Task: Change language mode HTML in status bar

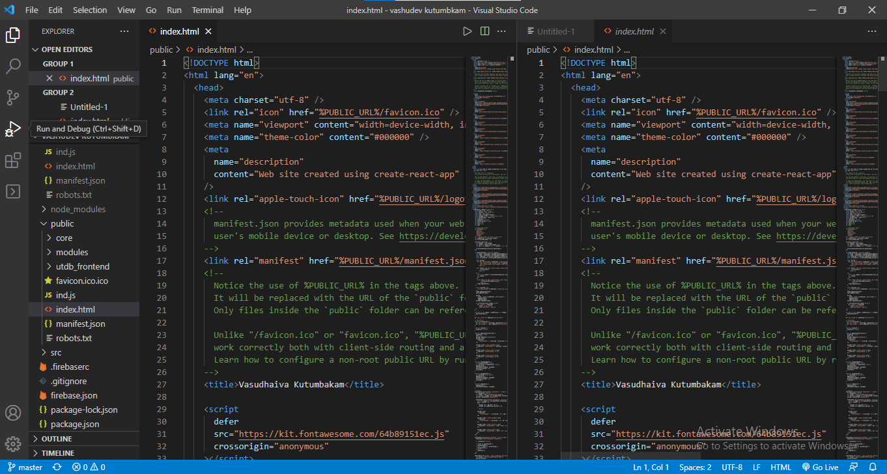Action: [781, 467]
